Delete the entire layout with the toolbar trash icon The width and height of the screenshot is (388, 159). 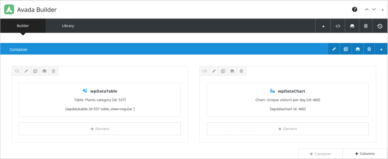366,26
